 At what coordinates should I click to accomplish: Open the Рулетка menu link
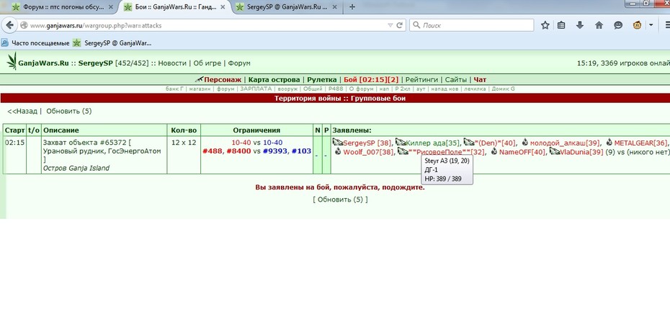[x=322, y=79]
